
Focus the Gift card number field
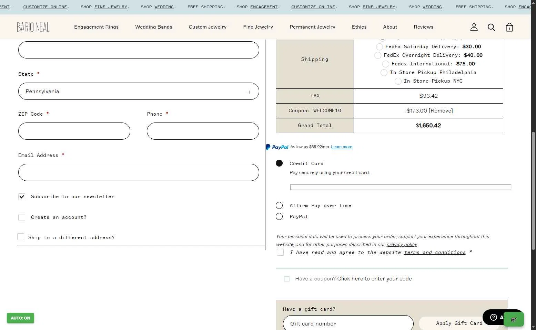pyautogui.click(x=348, y=323)
